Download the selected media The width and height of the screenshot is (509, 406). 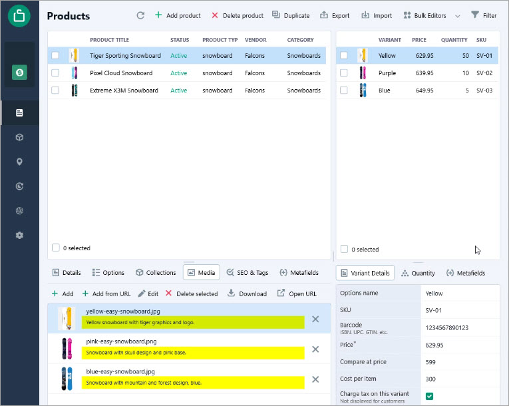click(x=247, y=294)
